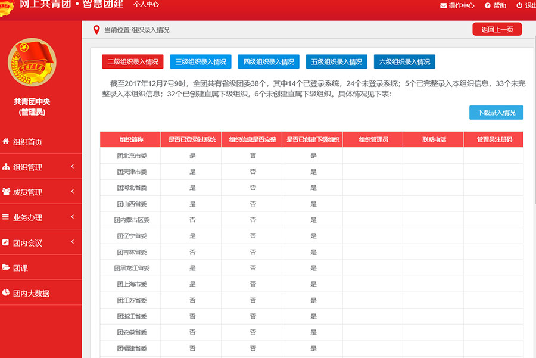536x358 pixels.
Task: Expand the 业务办理 submenu chevron
Action: (72, 217)
